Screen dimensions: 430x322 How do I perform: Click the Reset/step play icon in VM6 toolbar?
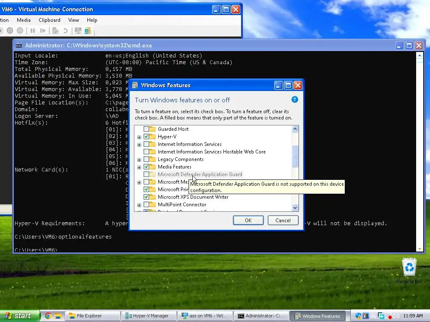(43, 31)
